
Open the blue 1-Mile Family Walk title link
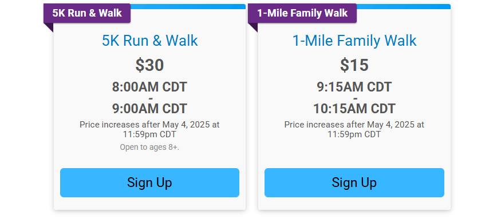[354, 41]
